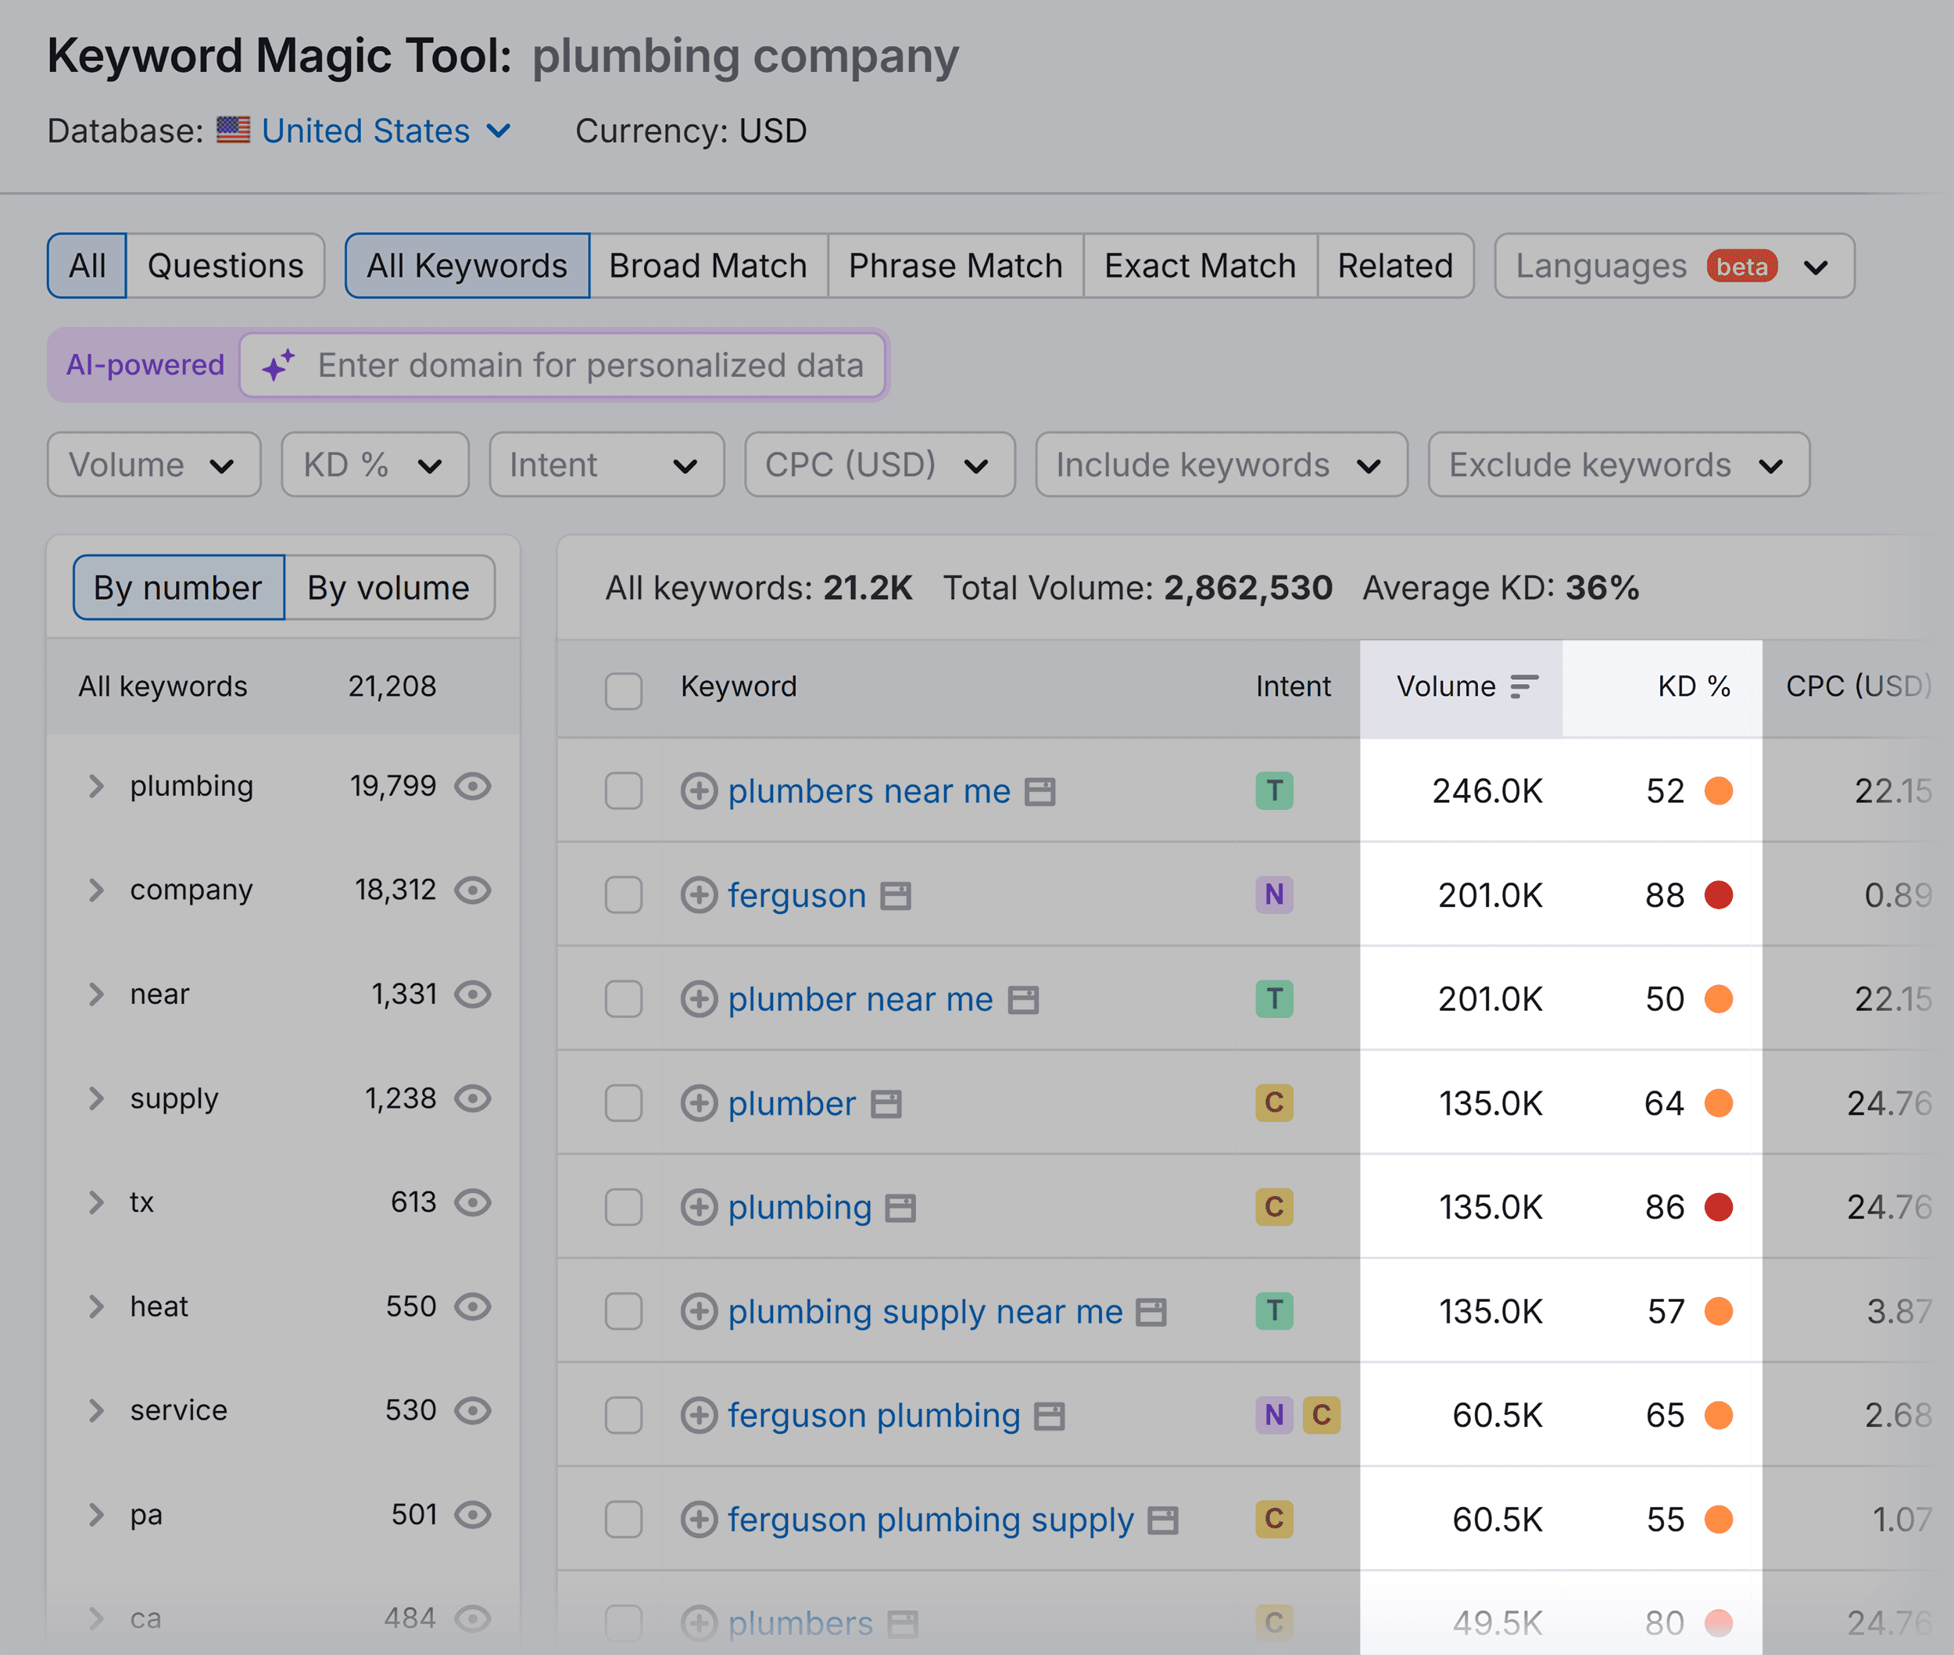Add "plumbers near me" using its plus icon
The width and height of the screenshot is (1954, 1655).
tap(699, 791)
